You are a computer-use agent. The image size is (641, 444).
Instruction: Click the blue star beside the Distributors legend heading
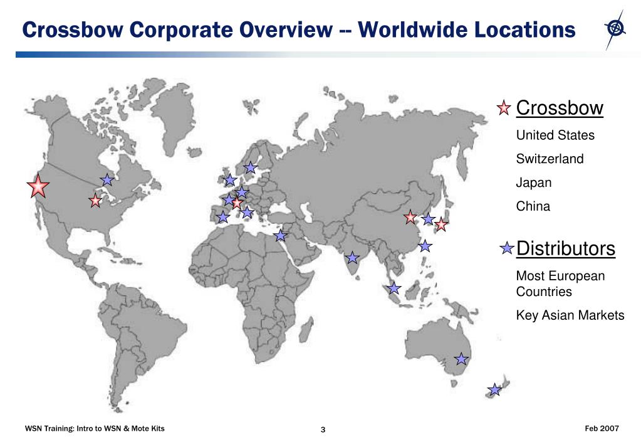click(x=507, y=248)
